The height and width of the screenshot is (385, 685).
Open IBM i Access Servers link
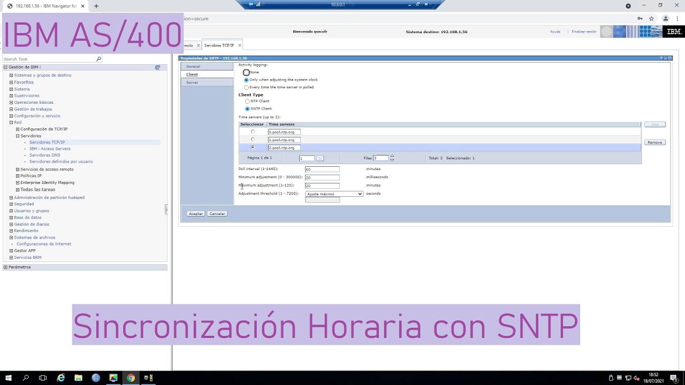(50, 149)
